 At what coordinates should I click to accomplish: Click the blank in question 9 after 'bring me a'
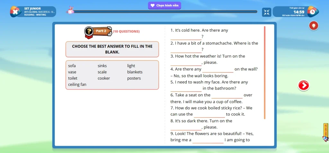(x=208, y=140)
